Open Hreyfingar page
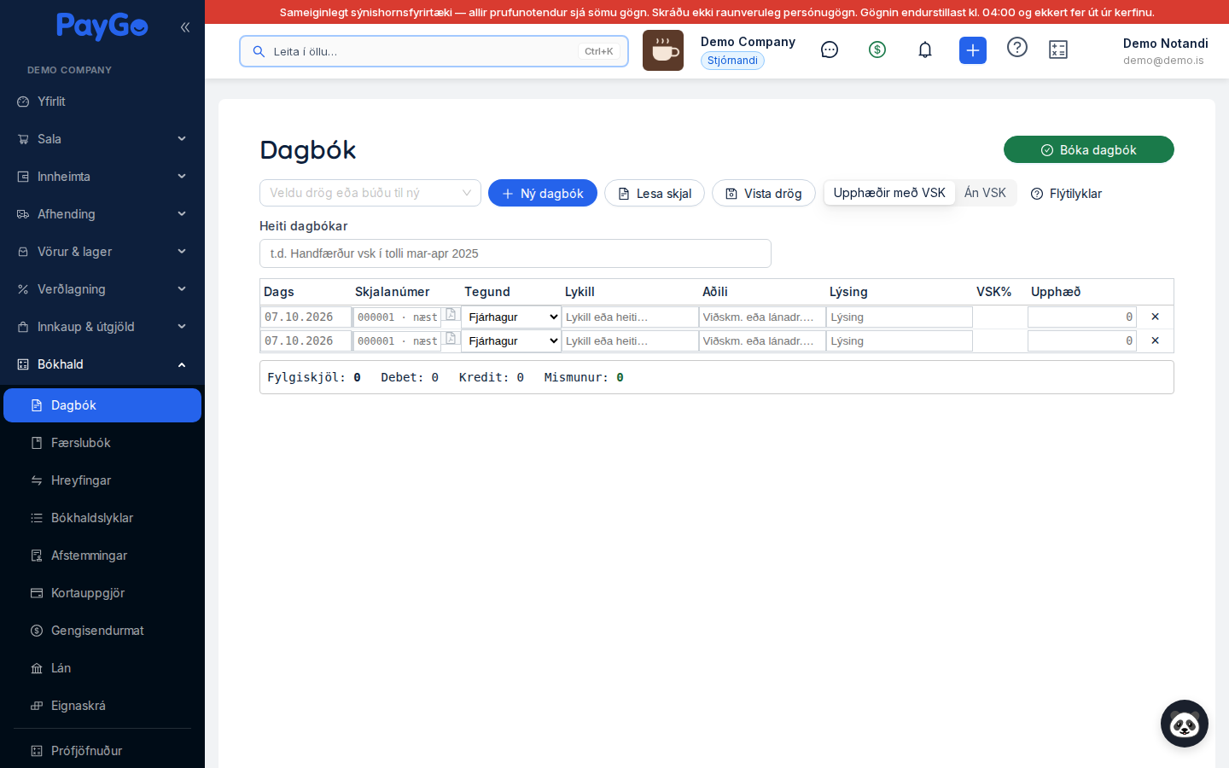 102,480
